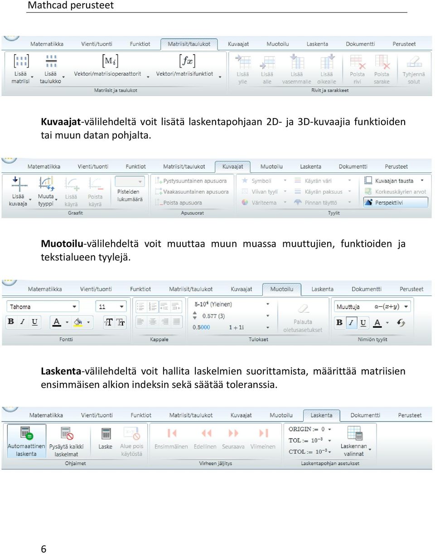Click Lisää alle row icon
Viewport: 435px width, 554px height.
tap(267, 62)
